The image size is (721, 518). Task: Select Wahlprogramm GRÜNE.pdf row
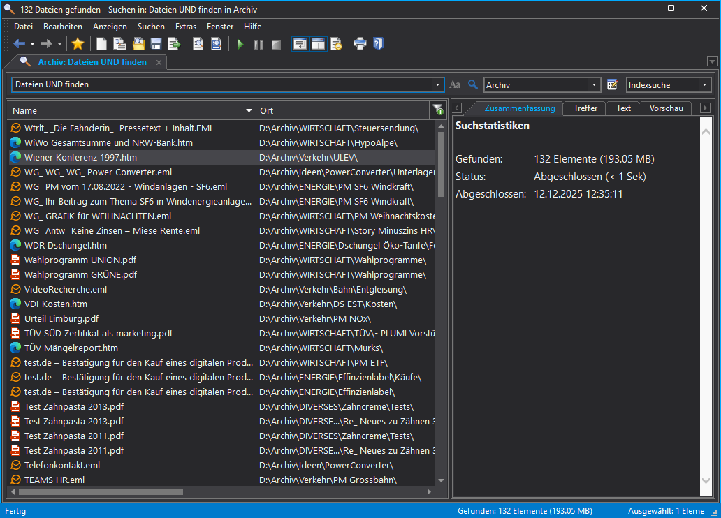tap(222, 275)
